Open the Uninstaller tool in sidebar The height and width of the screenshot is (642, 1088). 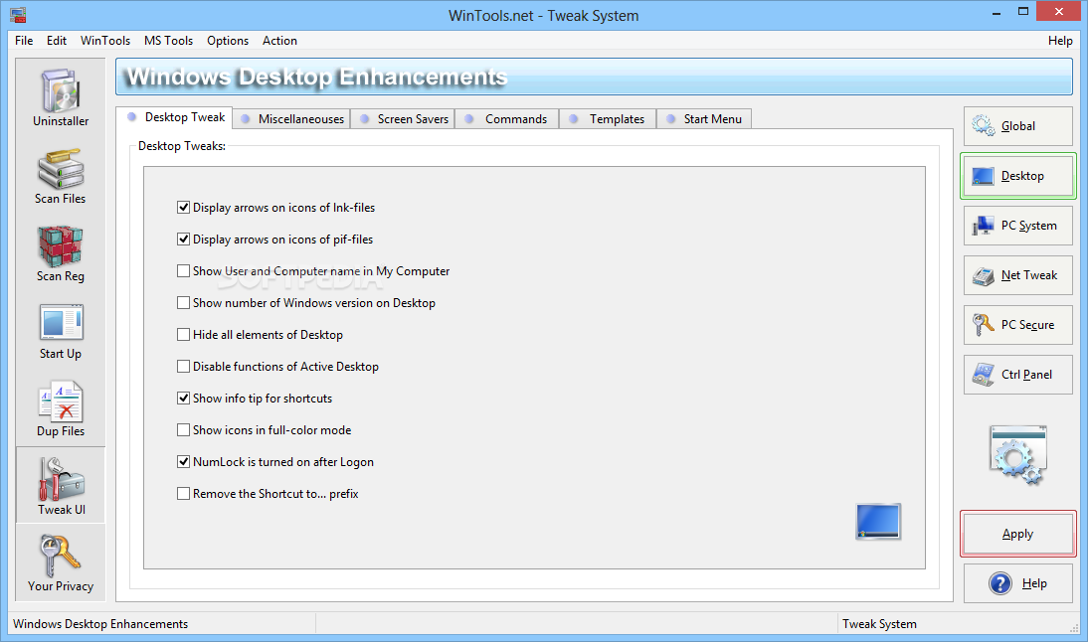pos(61,97)
